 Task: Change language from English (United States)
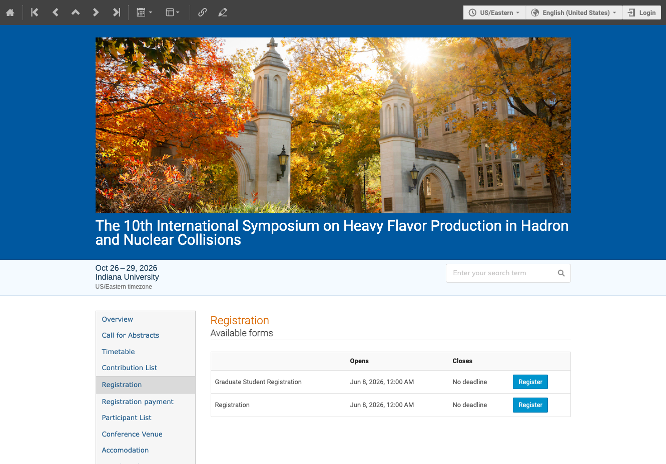tap(574, 12)
